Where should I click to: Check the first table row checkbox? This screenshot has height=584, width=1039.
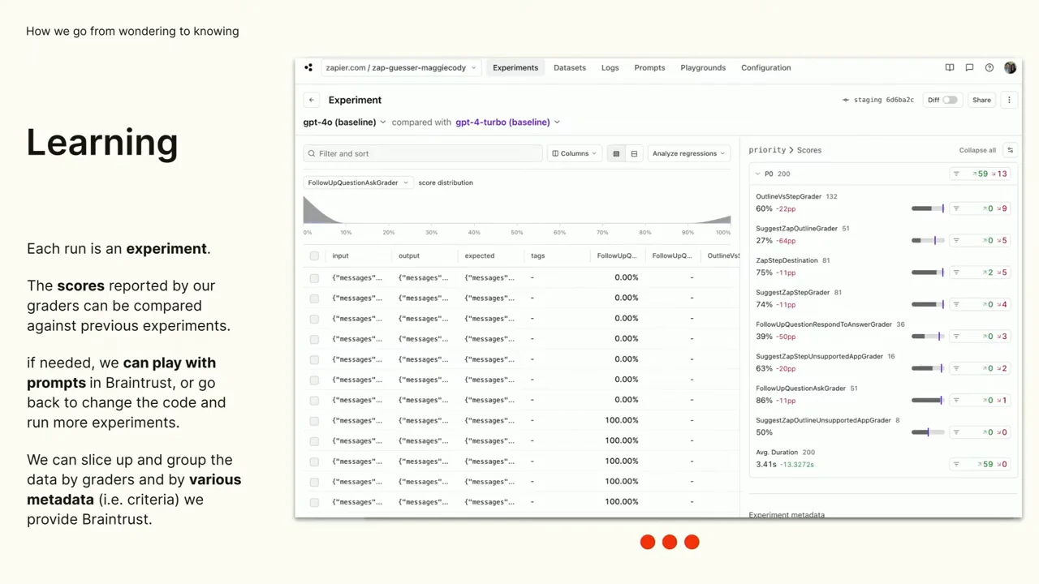click(314, 277)
